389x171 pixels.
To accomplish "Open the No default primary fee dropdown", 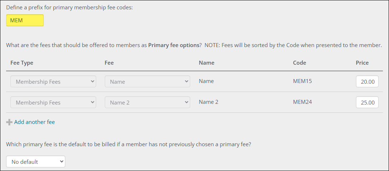I will (36, 162).
